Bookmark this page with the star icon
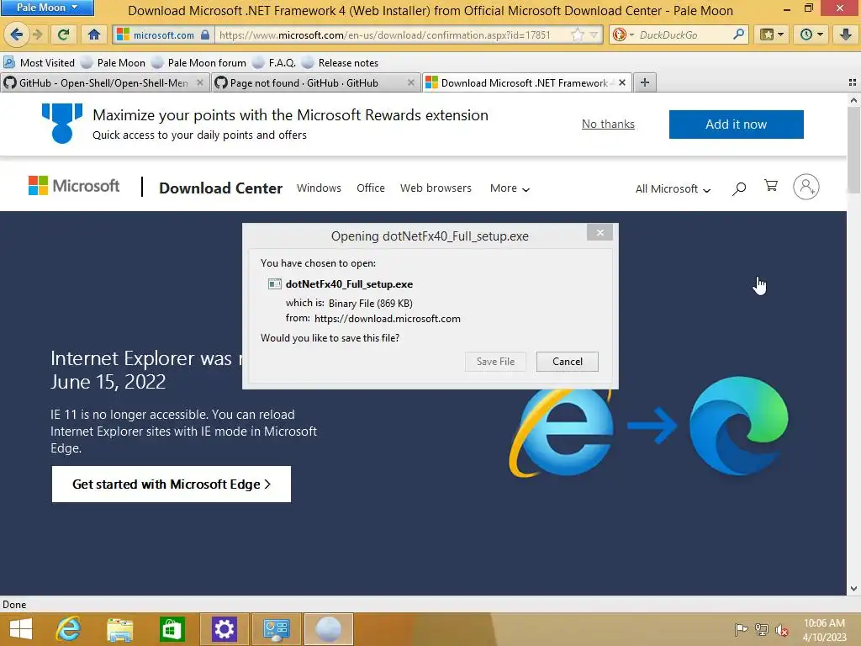This screenshot has height=646, width=861. pyautogui.click(x=577, y=34)
